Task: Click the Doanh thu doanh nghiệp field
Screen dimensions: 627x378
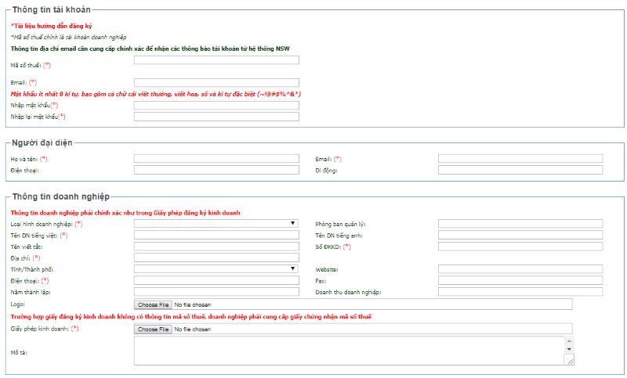Action: [x=520, y=292]
